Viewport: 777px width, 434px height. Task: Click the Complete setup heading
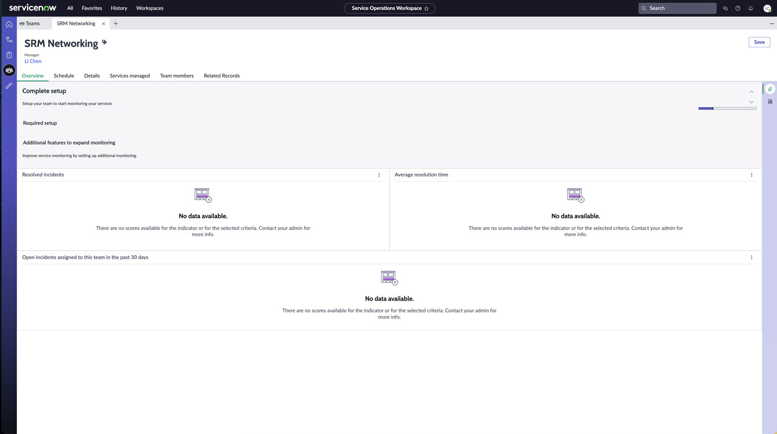(44, 91)
